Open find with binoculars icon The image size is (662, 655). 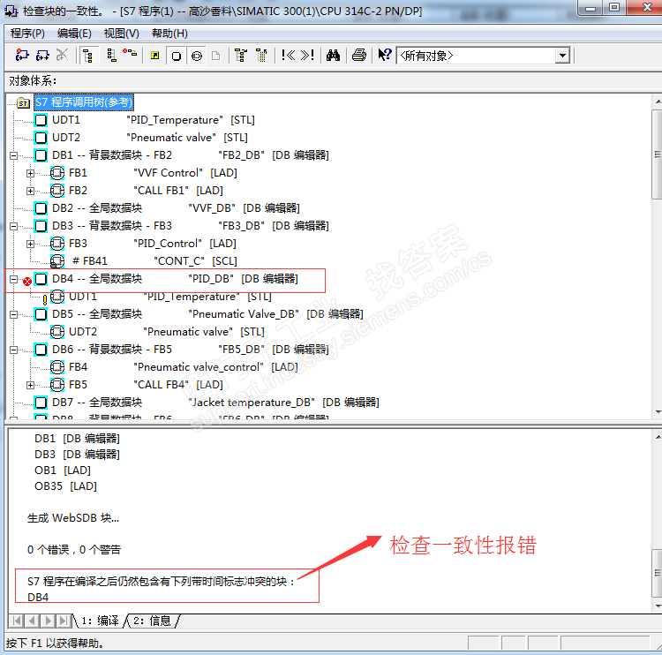click(333, 56)
